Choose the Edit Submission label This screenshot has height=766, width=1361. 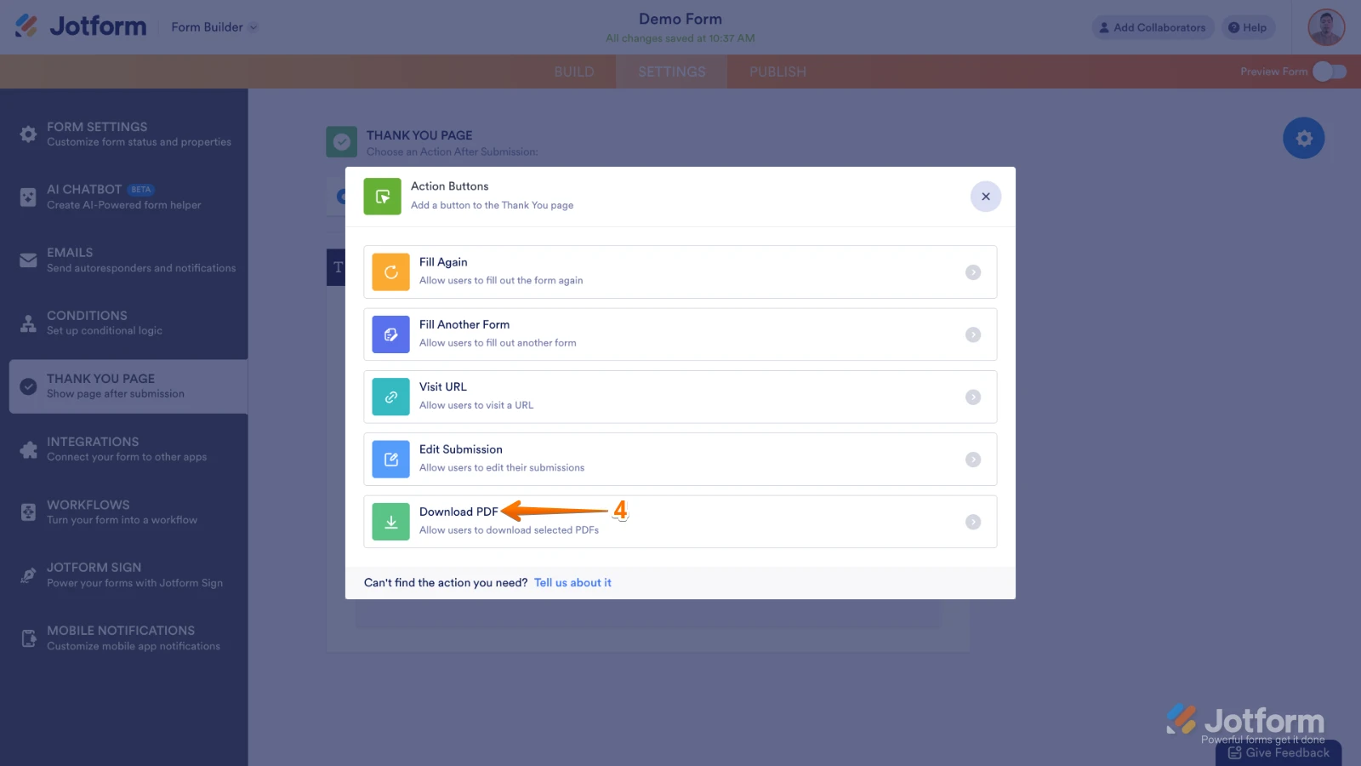click(461, 449)
